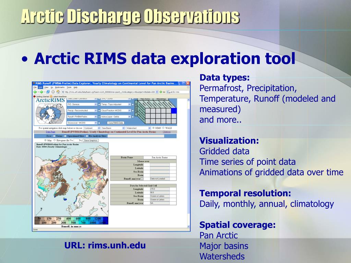The image size is (351, 263).
Task: Select radio button beside Cloud Fraction MODIS
Action: pos(133,111)
